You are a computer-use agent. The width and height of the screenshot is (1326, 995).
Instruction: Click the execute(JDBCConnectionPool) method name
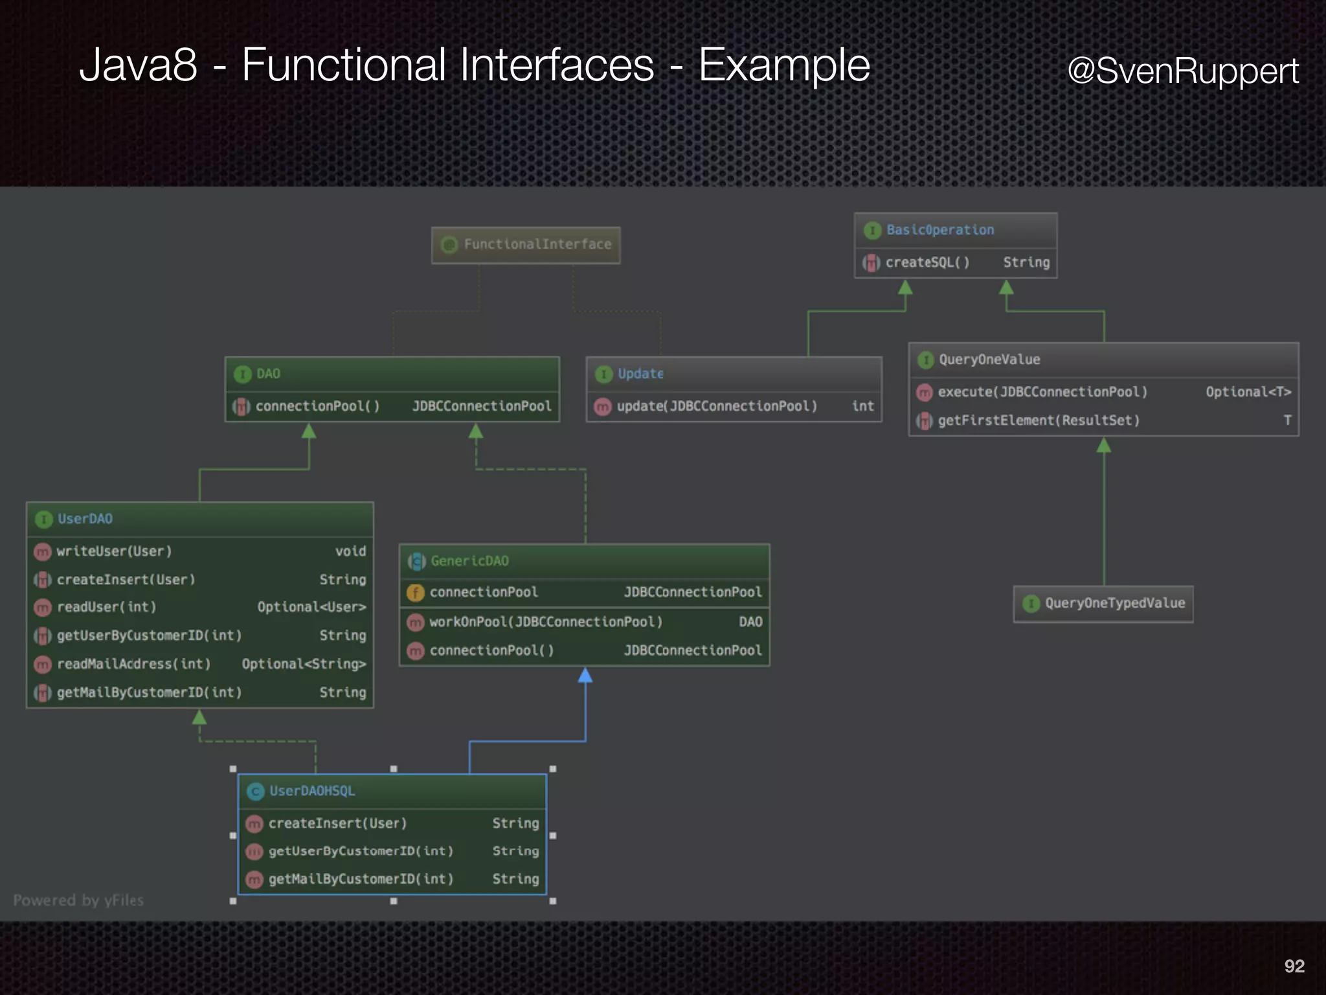(x=1042, y=392)
